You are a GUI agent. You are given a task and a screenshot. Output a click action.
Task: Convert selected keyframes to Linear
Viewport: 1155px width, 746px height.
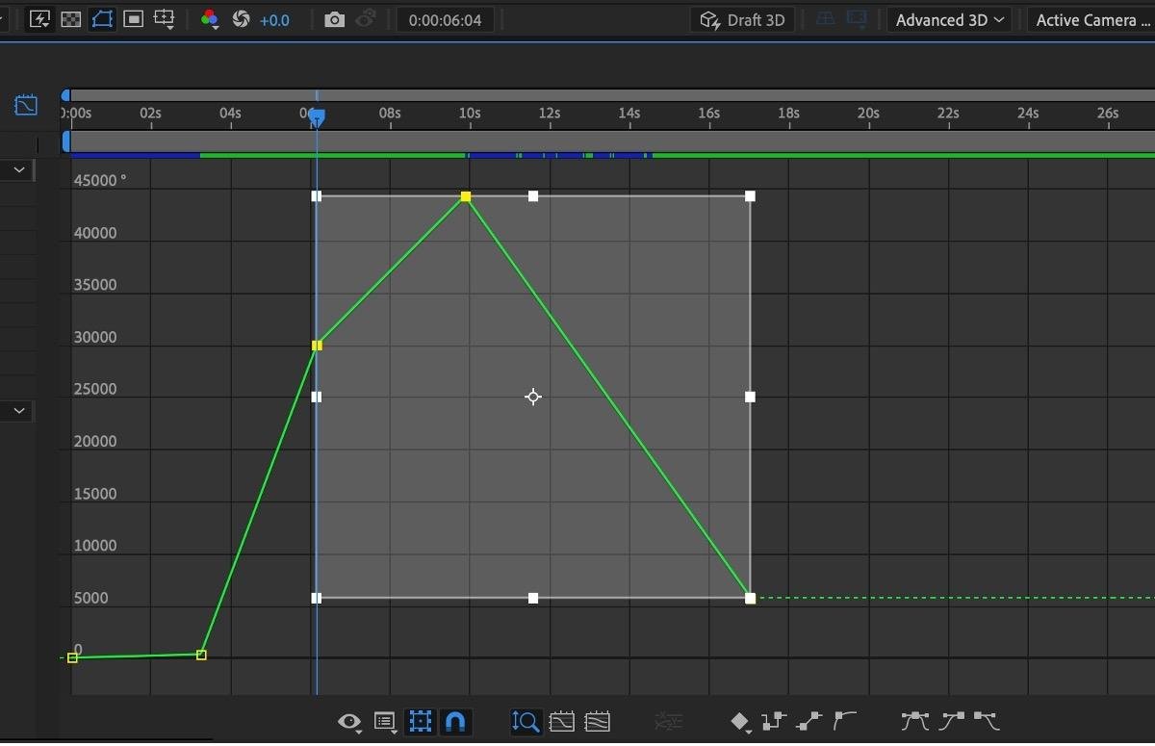pyautogui.click(x=809, y=720)
